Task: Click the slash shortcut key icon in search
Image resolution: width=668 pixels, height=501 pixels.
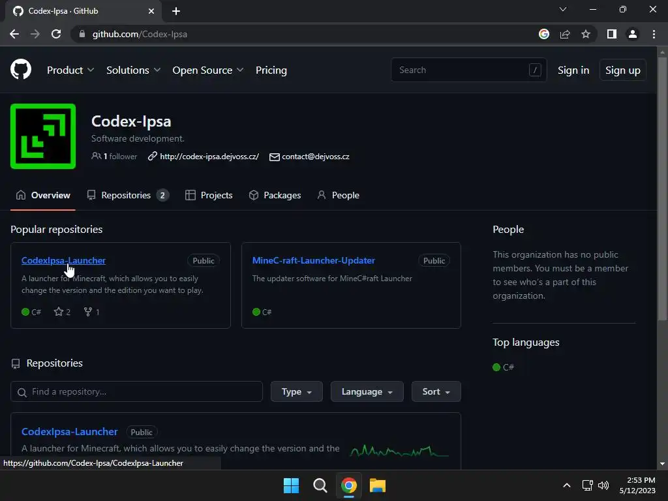Action: click(x=535, y=70)
